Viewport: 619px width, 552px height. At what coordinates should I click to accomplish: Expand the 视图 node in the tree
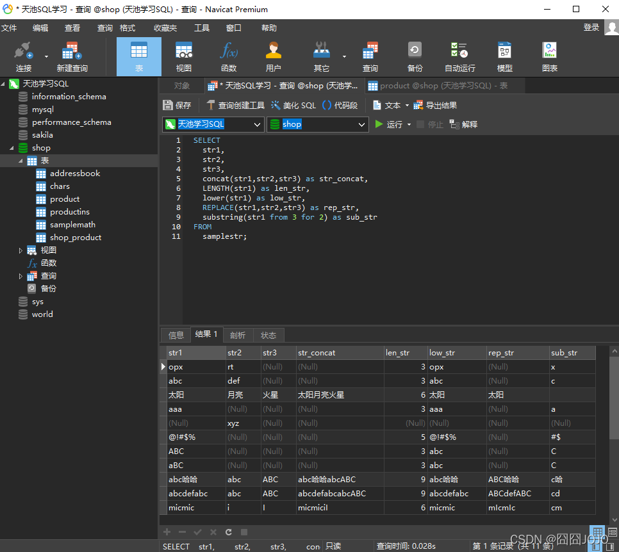(21, 250)
